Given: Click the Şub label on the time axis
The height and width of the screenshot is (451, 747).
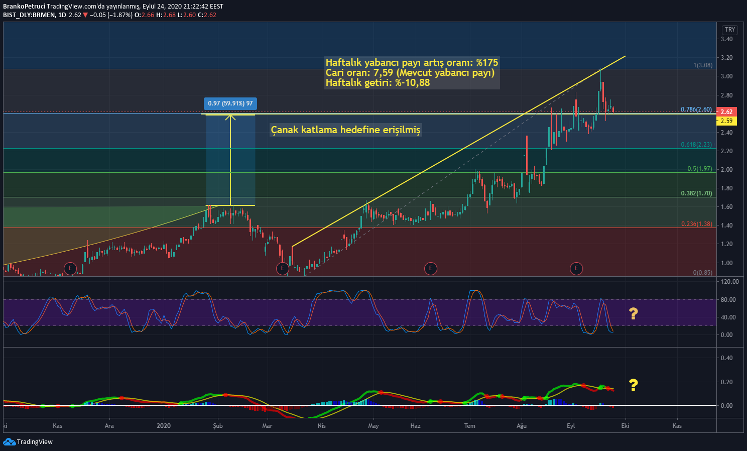Looking at the screenshot, I should click(218, 426).
